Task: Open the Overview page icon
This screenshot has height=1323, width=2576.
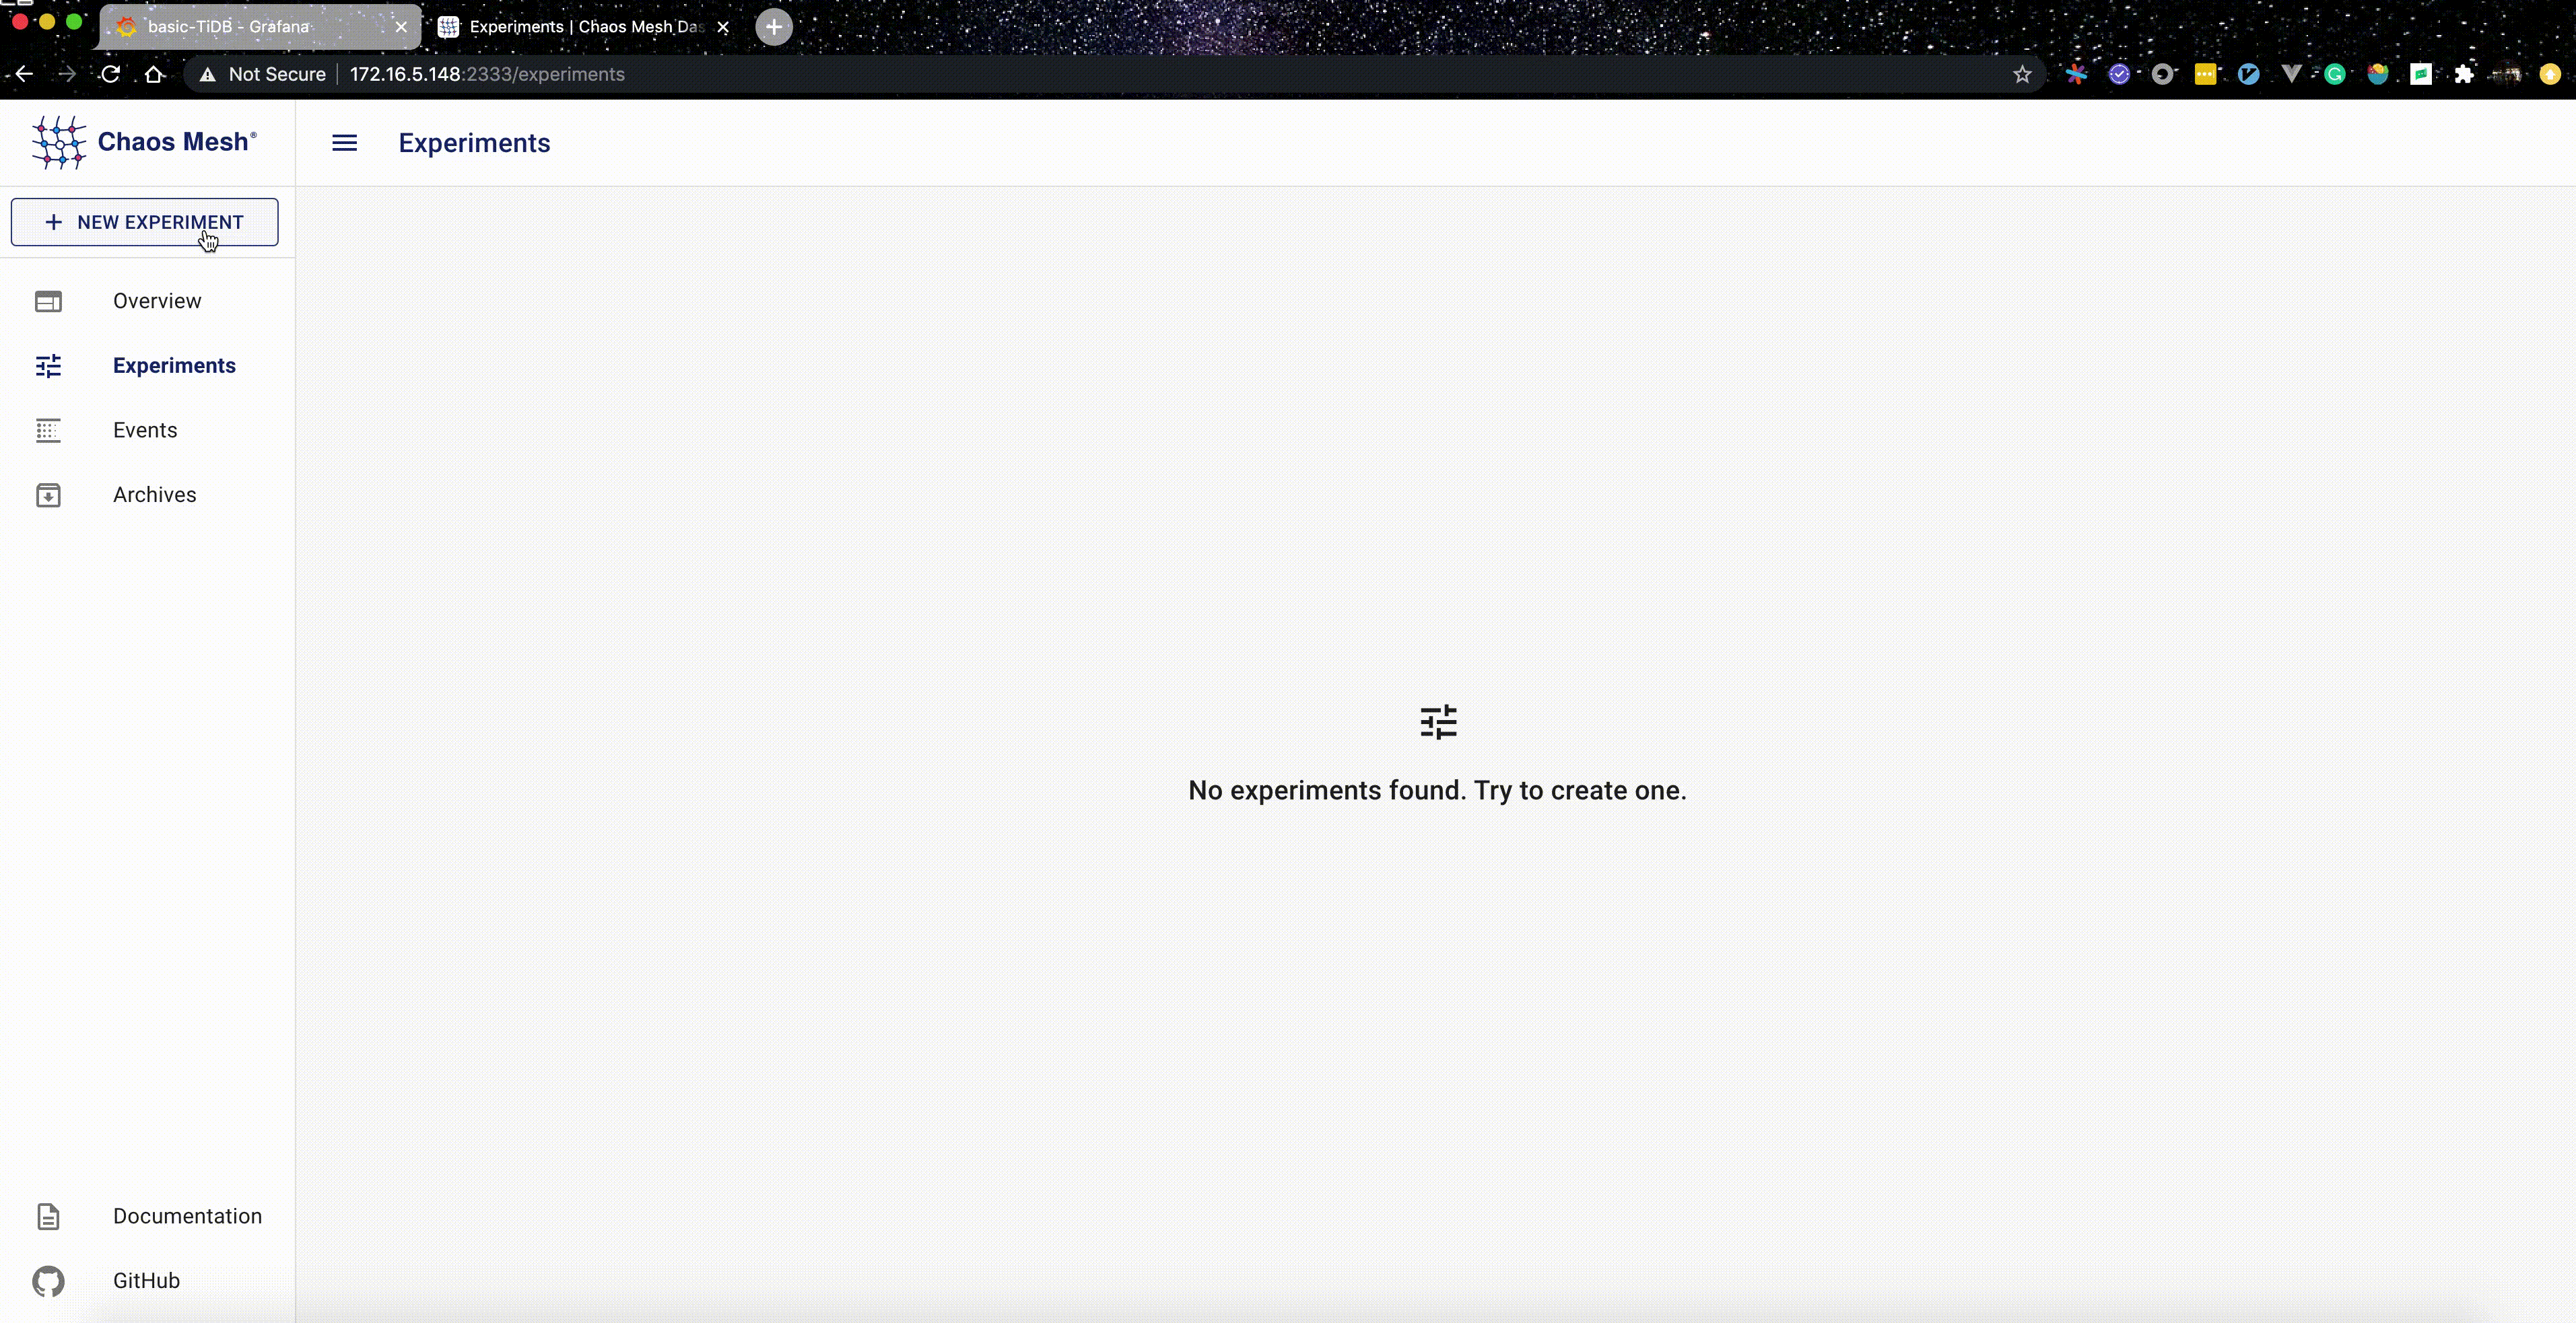Action: (48, 301)
